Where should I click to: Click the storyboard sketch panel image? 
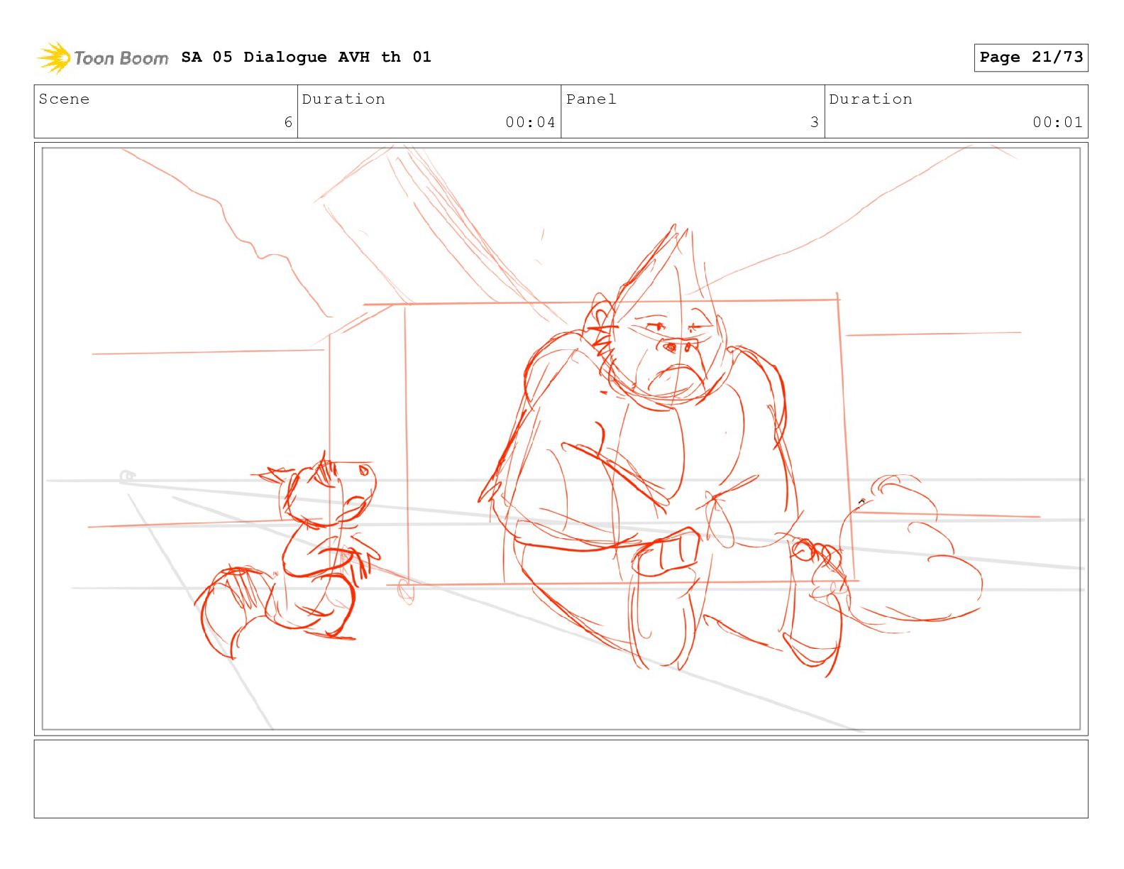(561, 439)
